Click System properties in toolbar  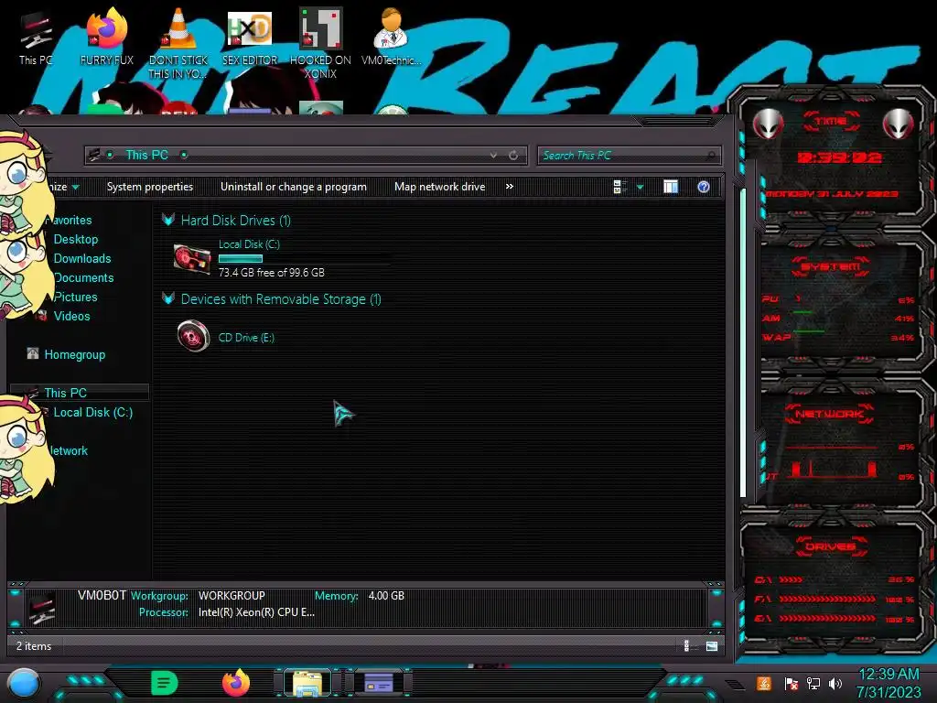pos(150,187)
